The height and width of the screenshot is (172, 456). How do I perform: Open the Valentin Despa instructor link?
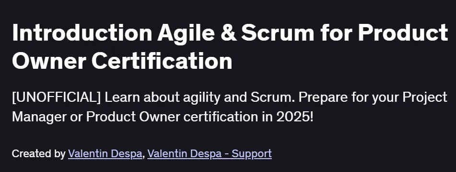[105, 154]
